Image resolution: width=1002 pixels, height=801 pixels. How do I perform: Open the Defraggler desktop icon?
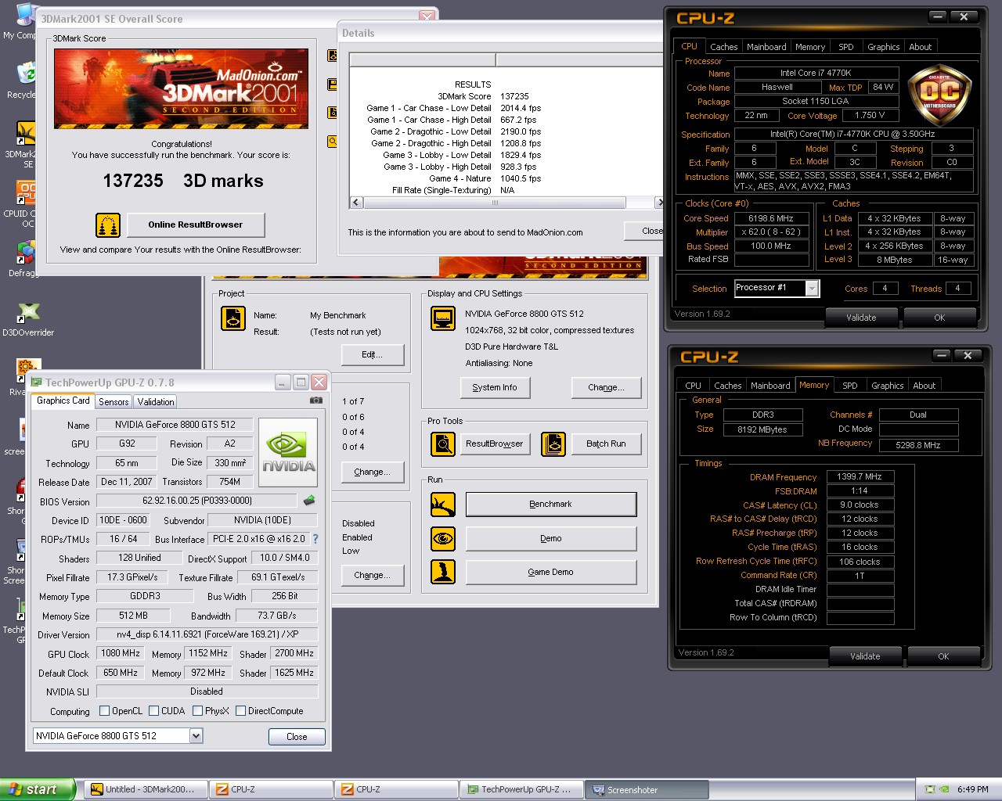tap(25, 253)
